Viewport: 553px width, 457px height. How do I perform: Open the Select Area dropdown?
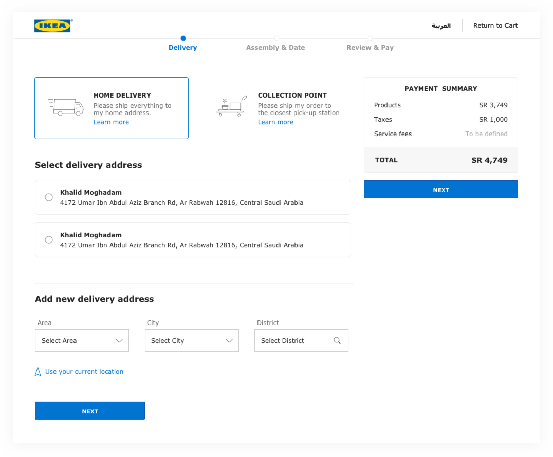point(82,340)
